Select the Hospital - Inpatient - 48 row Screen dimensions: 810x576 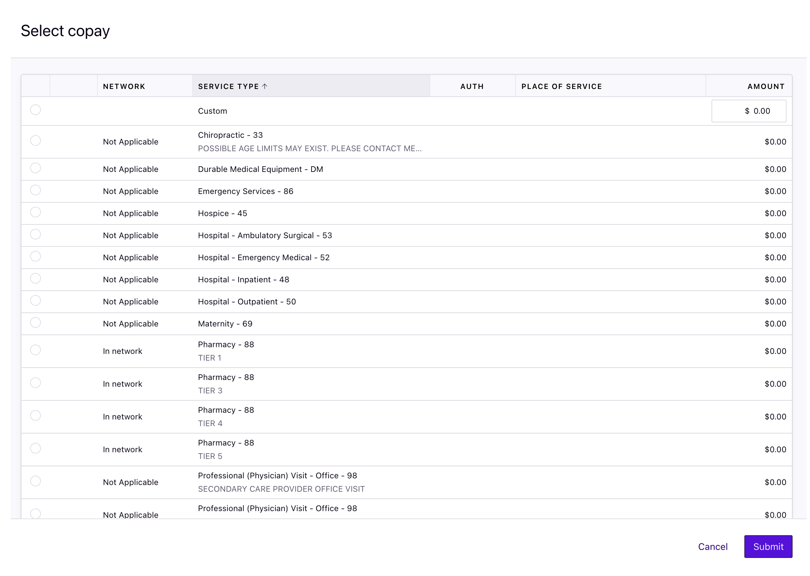click(x=36, y=279)
